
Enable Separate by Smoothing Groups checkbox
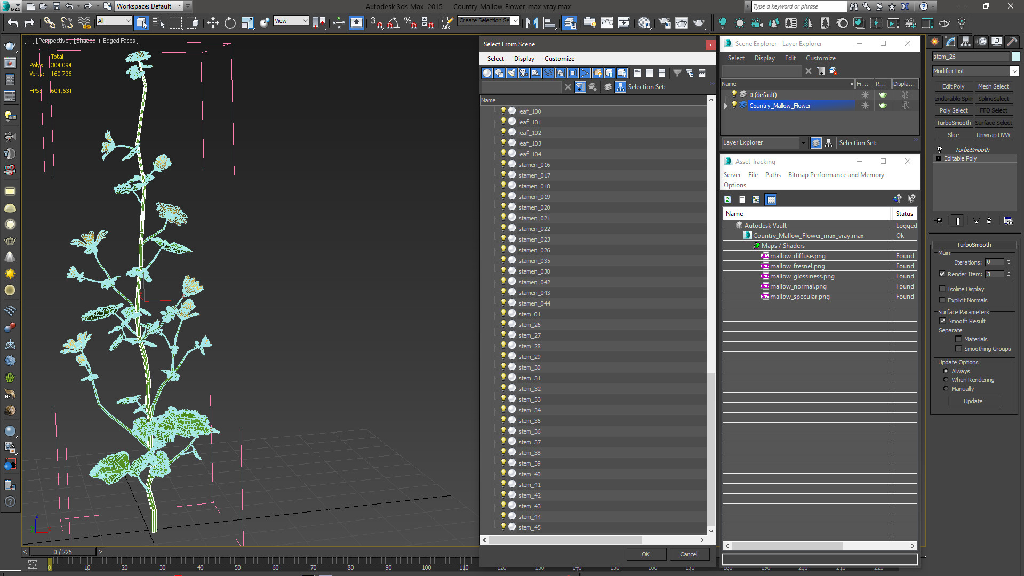(958, 349)
